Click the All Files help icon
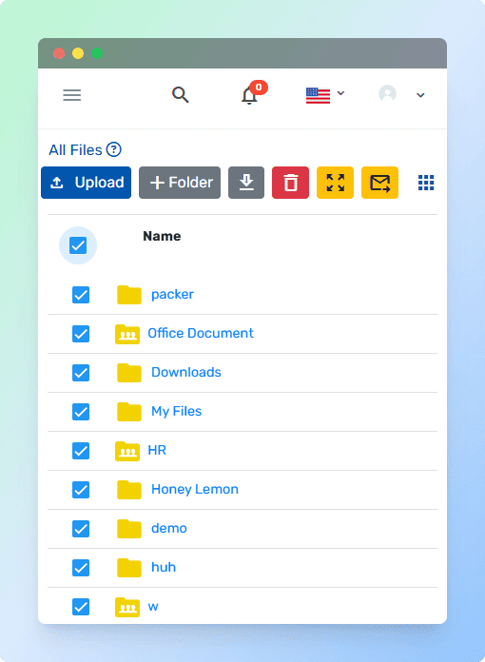Viewport: 485px width, 662px height. pyautogui.click(x=113, y=149)
